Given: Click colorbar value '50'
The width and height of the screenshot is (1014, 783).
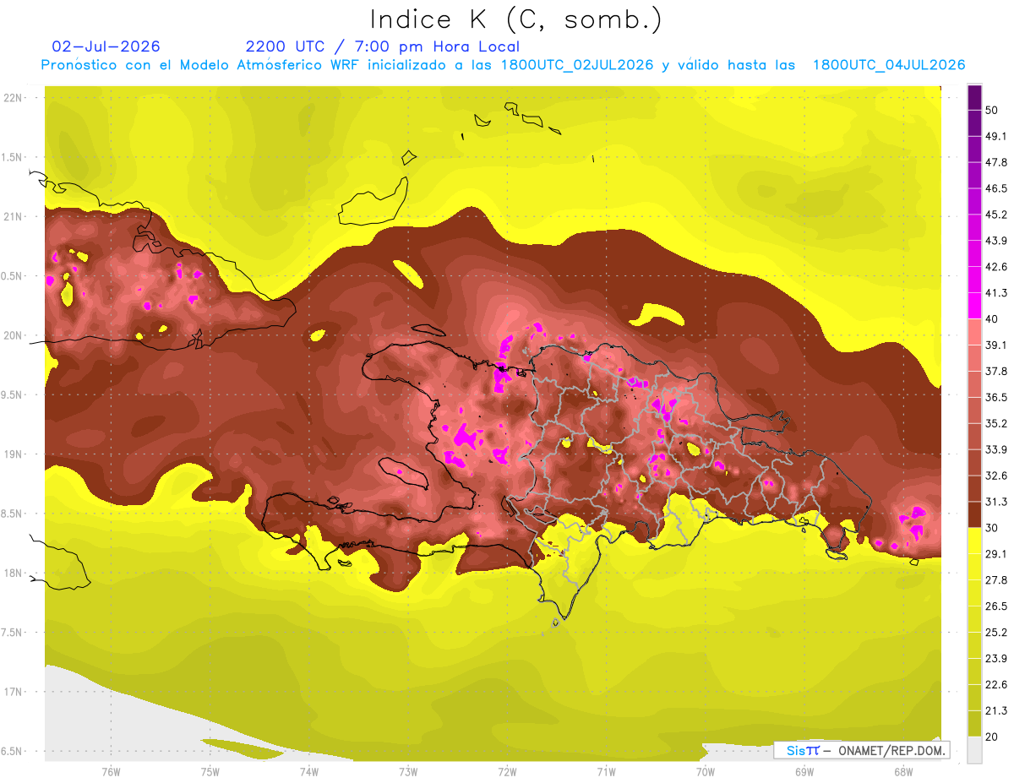Looking at the screenshot, I should [991, 111].
